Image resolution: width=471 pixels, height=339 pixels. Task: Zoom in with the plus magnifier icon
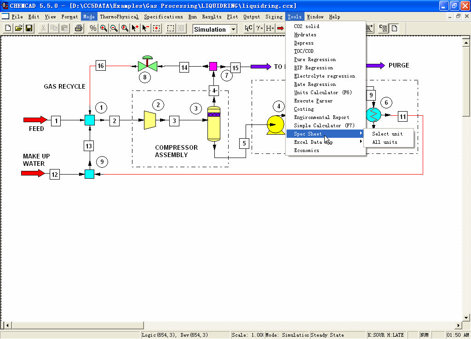tap(103, 28)
